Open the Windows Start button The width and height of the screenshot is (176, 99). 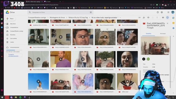(2, 97)
